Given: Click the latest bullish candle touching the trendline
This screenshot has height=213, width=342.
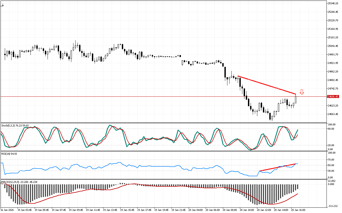Looking at the screenshot, I should pos(296,100).
